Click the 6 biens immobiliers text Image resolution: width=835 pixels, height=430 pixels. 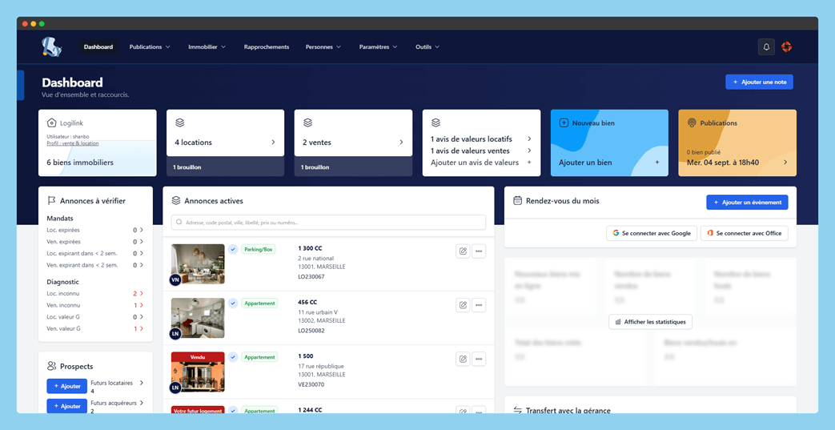tap(80, 163)
